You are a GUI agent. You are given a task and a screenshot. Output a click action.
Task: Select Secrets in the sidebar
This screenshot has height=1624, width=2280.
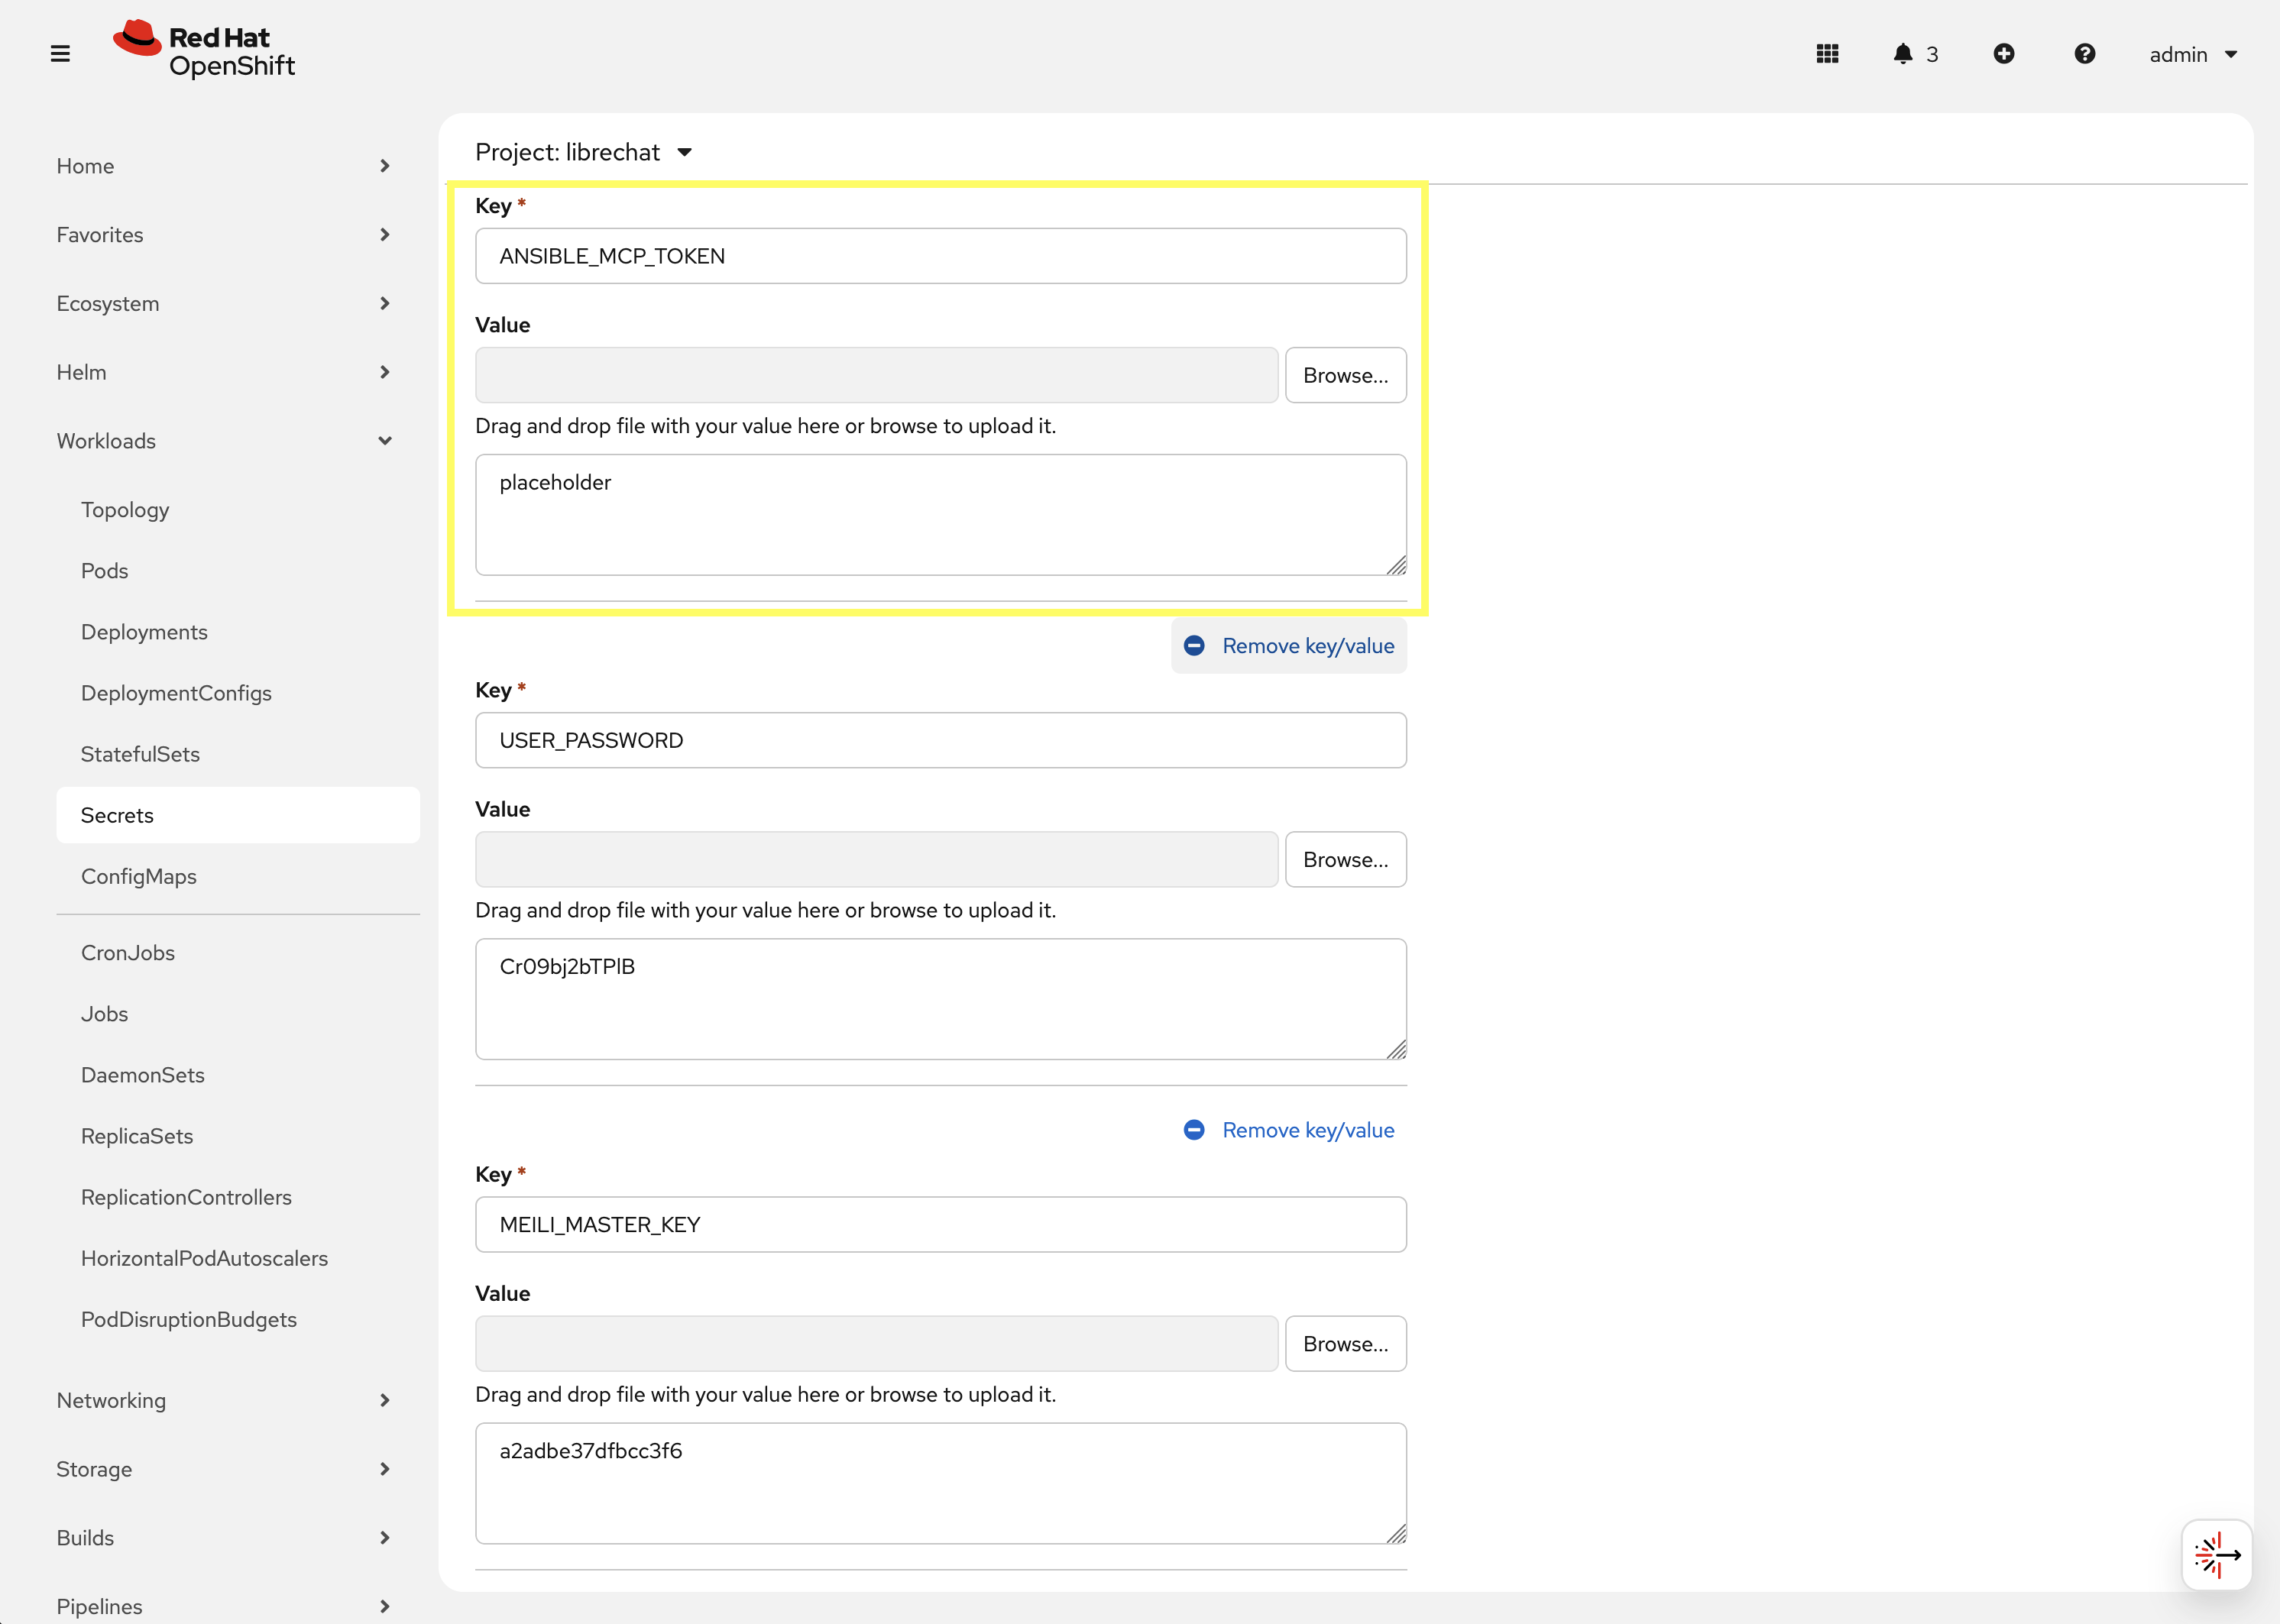coord(116,814)
